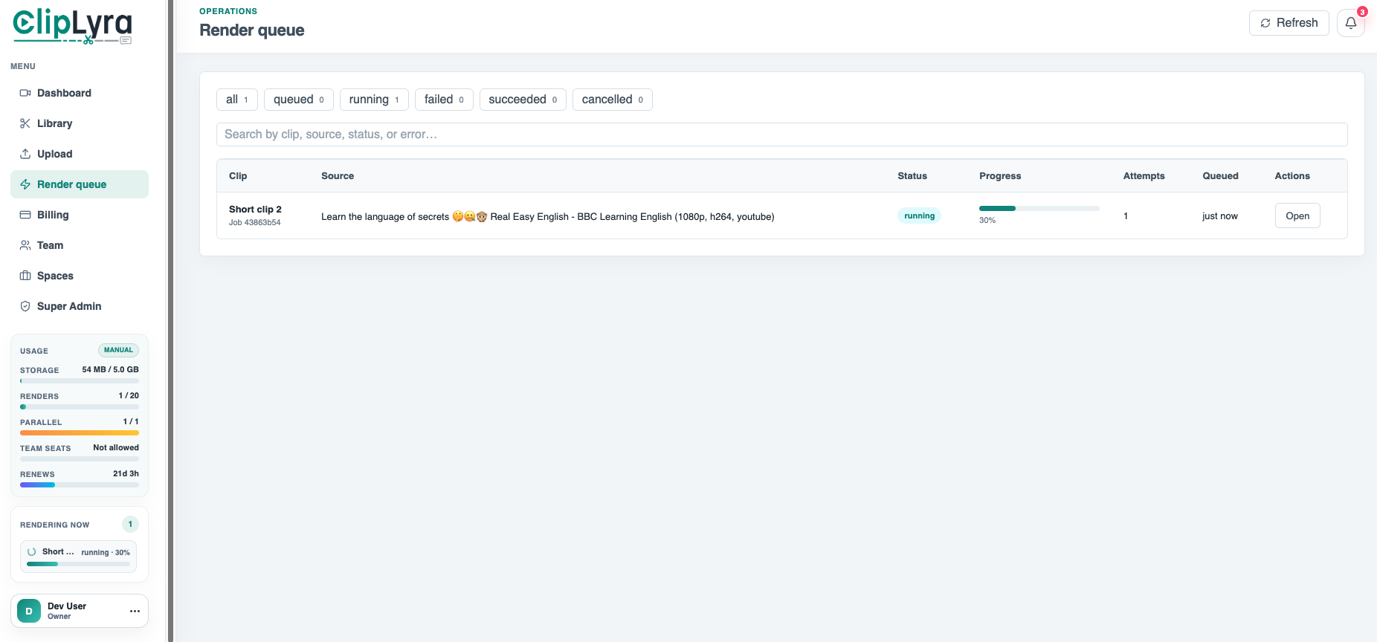1377x642 pixels.
Task: Click the Library scissors icon
Action: [25, 123]
